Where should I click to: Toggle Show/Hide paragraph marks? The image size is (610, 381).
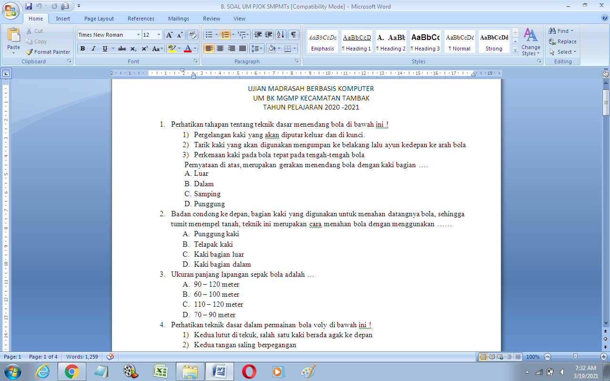coord(293,35)
